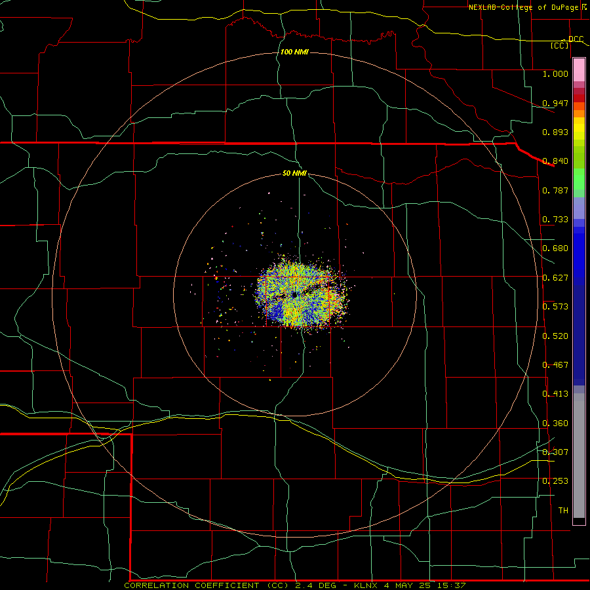This screenshot has width=590, height=590.
Task: Select the 0.947 color scale value
Action: point(555,103)
